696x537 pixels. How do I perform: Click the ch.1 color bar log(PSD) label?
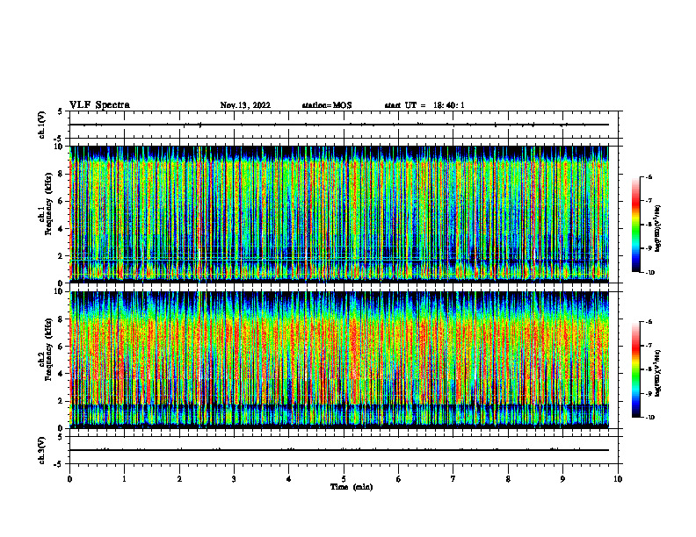[x=657, y=229]
